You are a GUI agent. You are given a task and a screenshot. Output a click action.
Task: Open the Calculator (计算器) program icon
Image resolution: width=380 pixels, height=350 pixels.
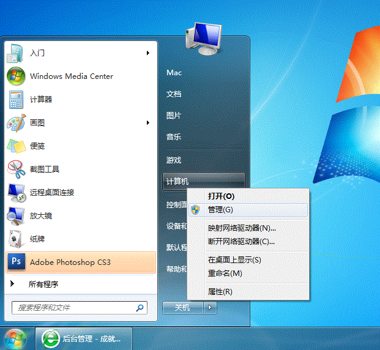coord(16,100)
